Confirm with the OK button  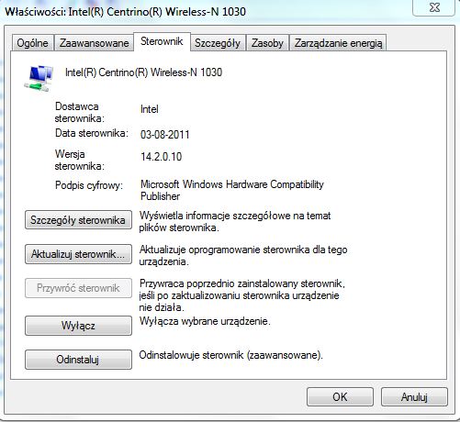340,396
